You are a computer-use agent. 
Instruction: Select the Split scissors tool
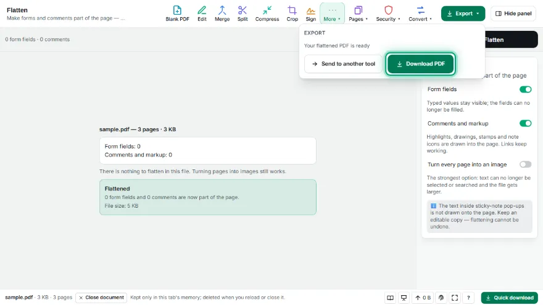click(x=242, y=14)
